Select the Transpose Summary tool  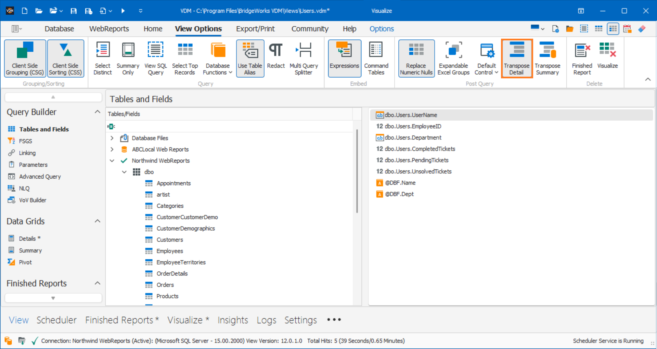click(x=547, y=58)
